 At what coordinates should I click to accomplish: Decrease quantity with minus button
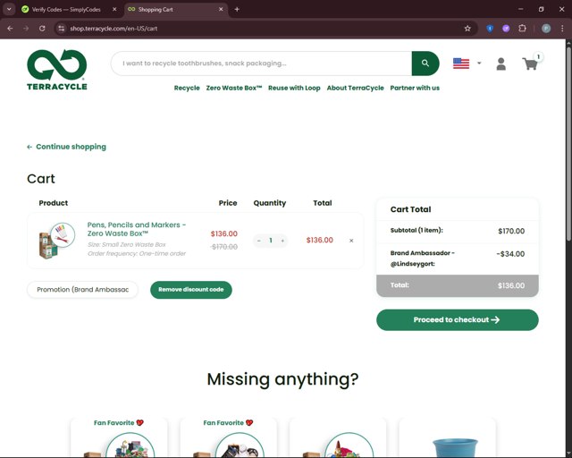(259, 241)
